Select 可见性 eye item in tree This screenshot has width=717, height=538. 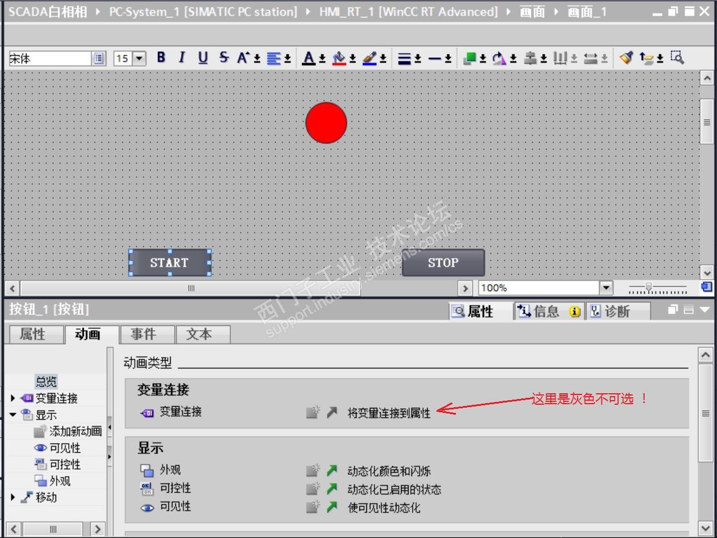tap(57, 448)
